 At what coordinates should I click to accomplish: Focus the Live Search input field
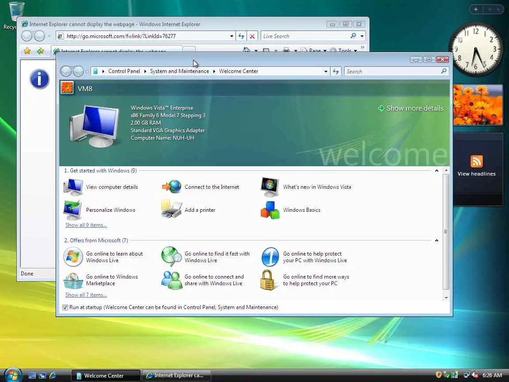coord(305,36)
